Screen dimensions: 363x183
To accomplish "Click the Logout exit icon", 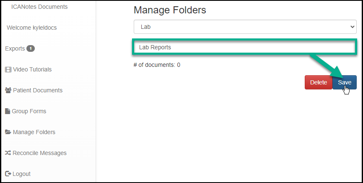I will click(8, 174).
